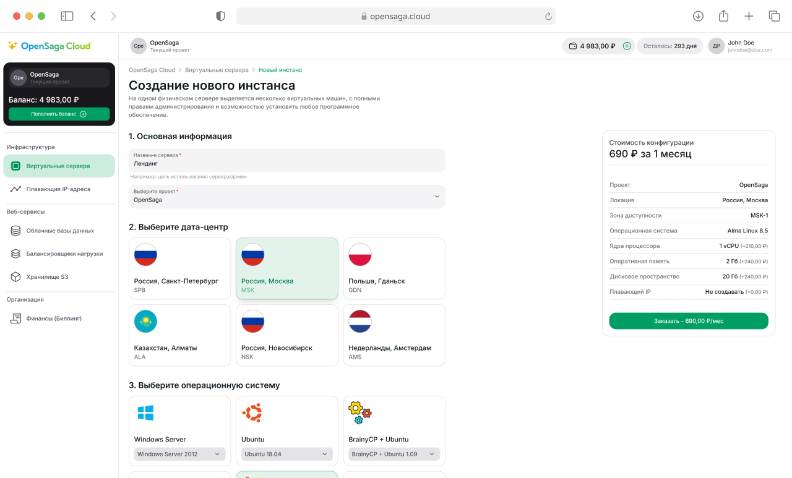Click the floating IP addresses graph icon
Image resolution: width=792 pixels, height=478 pixels.
(x=15, y=189)
